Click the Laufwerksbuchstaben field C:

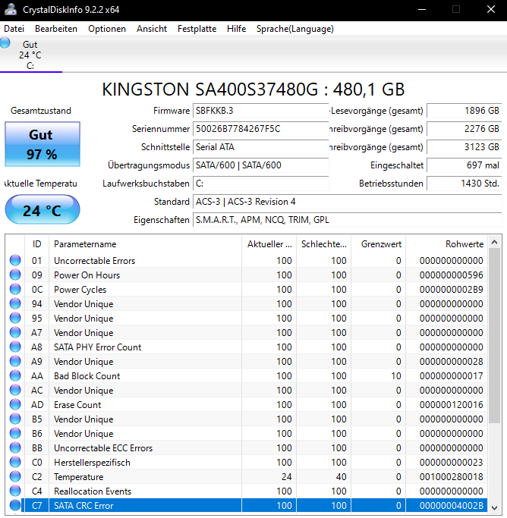click(260, 183)
